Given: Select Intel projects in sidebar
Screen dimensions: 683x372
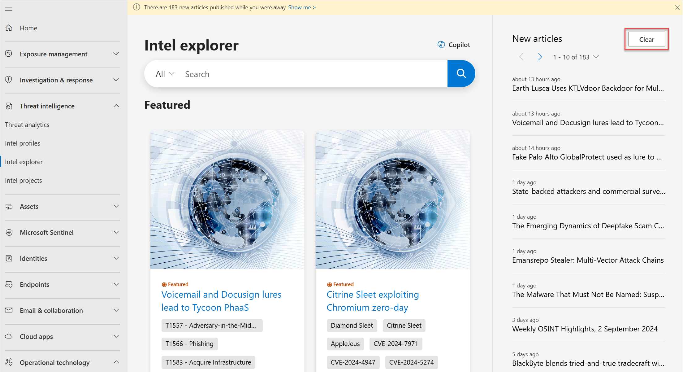Looking at the screenshot, I should click(24, 180).
